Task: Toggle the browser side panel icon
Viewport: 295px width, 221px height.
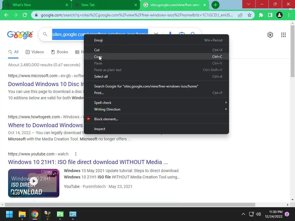Action: [270, 15]
